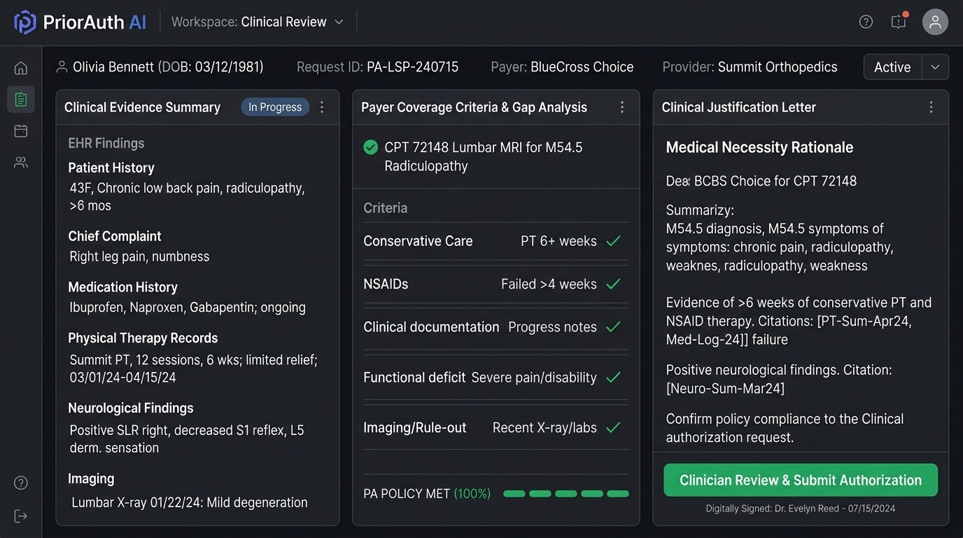Image resolution: width=963 pixels, height=538 pixels.
Task: Click Ibuprofen, Naproxen, Gabapentin medication text
Action: point(188,308)
